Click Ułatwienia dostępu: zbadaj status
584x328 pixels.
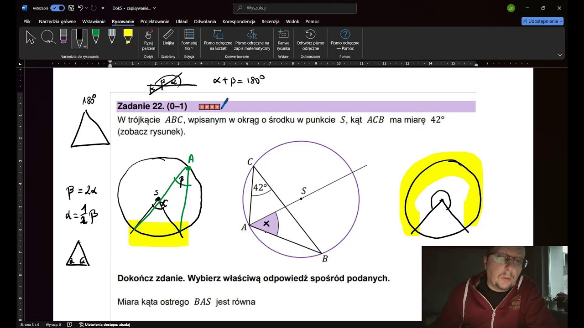[104, 325]
